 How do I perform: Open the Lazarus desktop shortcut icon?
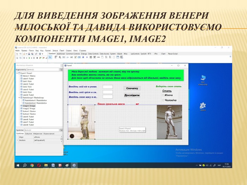click(203, 106)
